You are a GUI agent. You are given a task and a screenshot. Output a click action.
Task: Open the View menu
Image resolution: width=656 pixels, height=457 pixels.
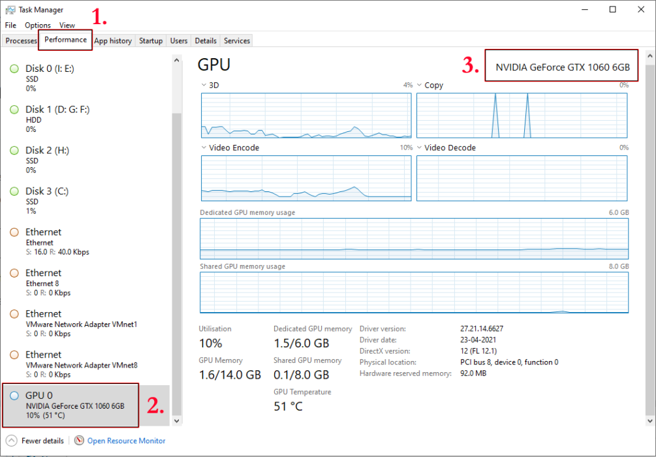(67, 25)
